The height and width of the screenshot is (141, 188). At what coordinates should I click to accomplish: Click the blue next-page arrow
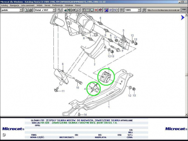tap(183, 18)
